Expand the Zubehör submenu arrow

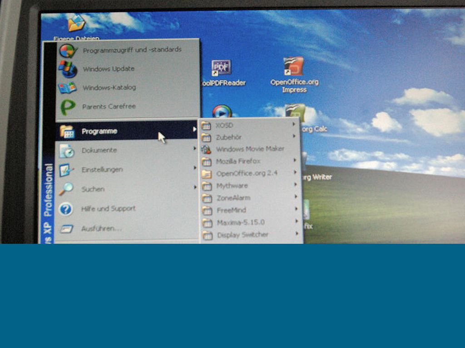coord(294,136)
